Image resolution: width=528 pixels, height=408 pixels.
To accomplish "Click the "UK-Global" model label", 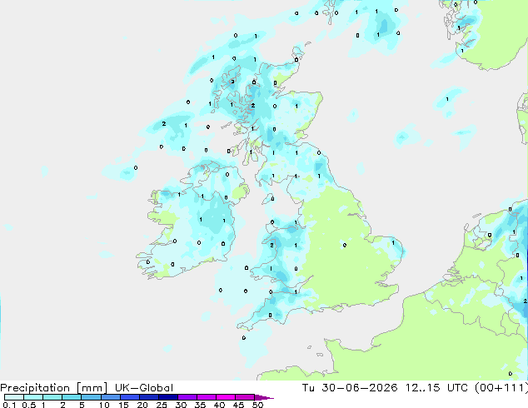I will click(x=144, y=388).
